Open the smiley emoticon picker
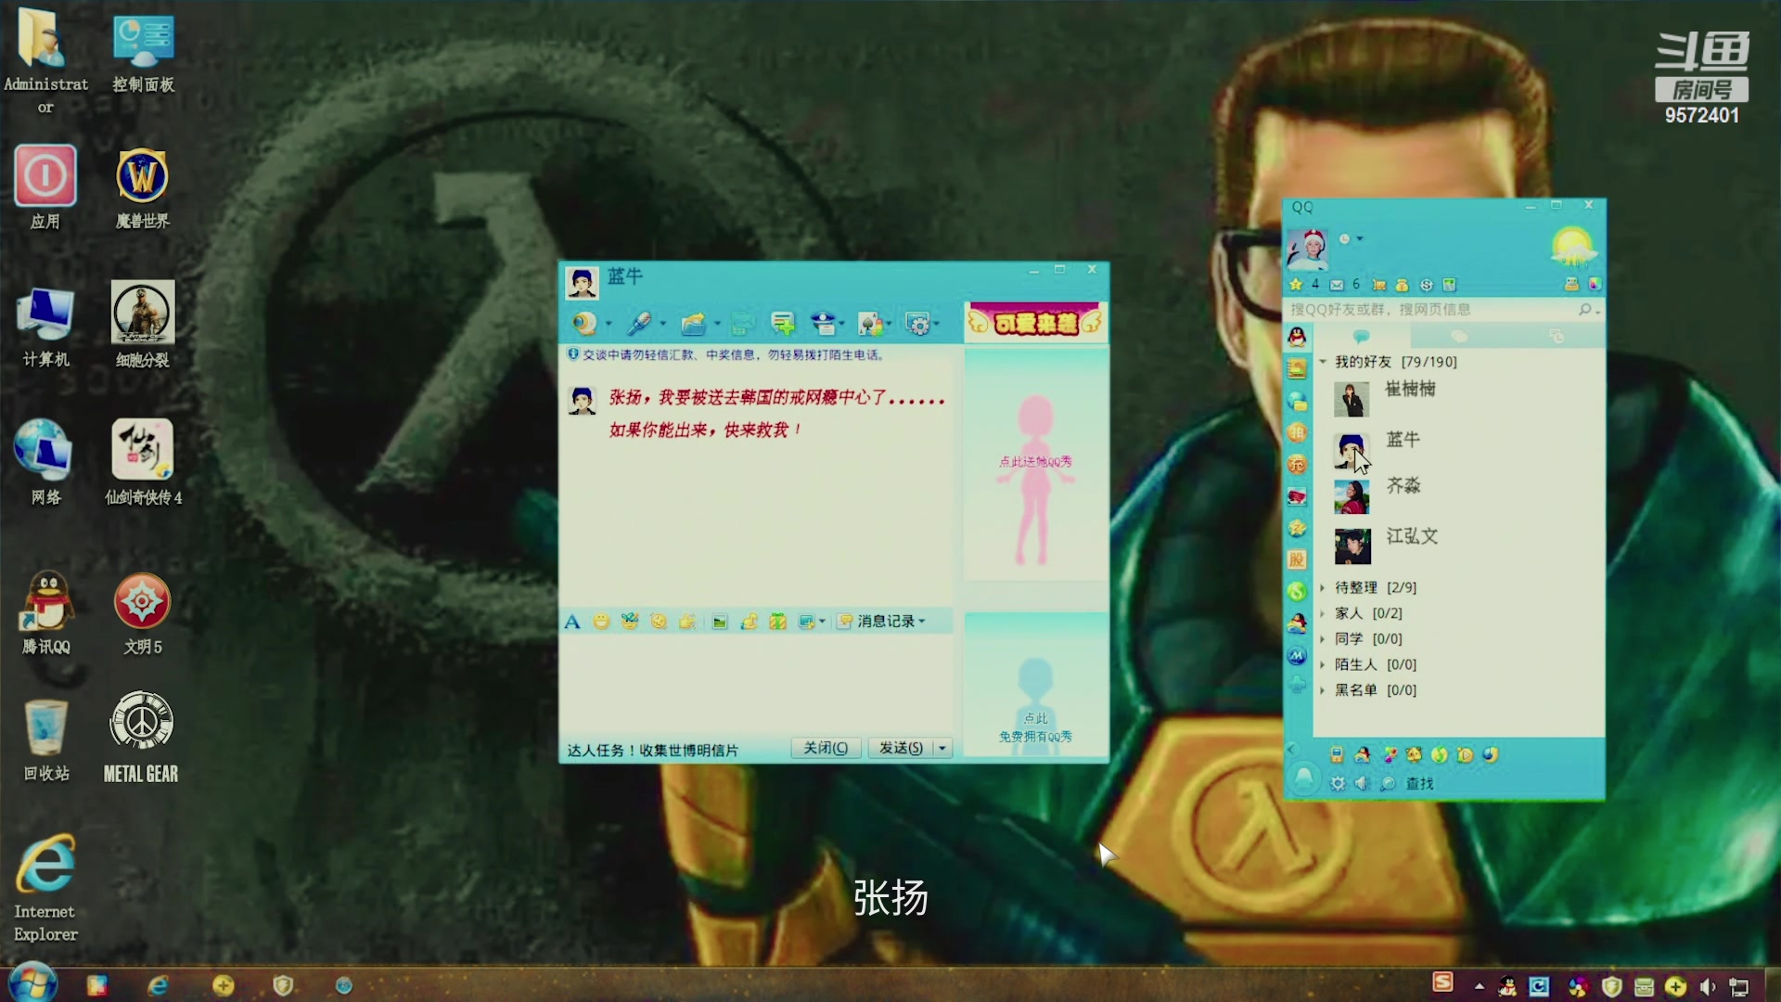This screenshot has height=1002, width=1781. coord(601,622)
